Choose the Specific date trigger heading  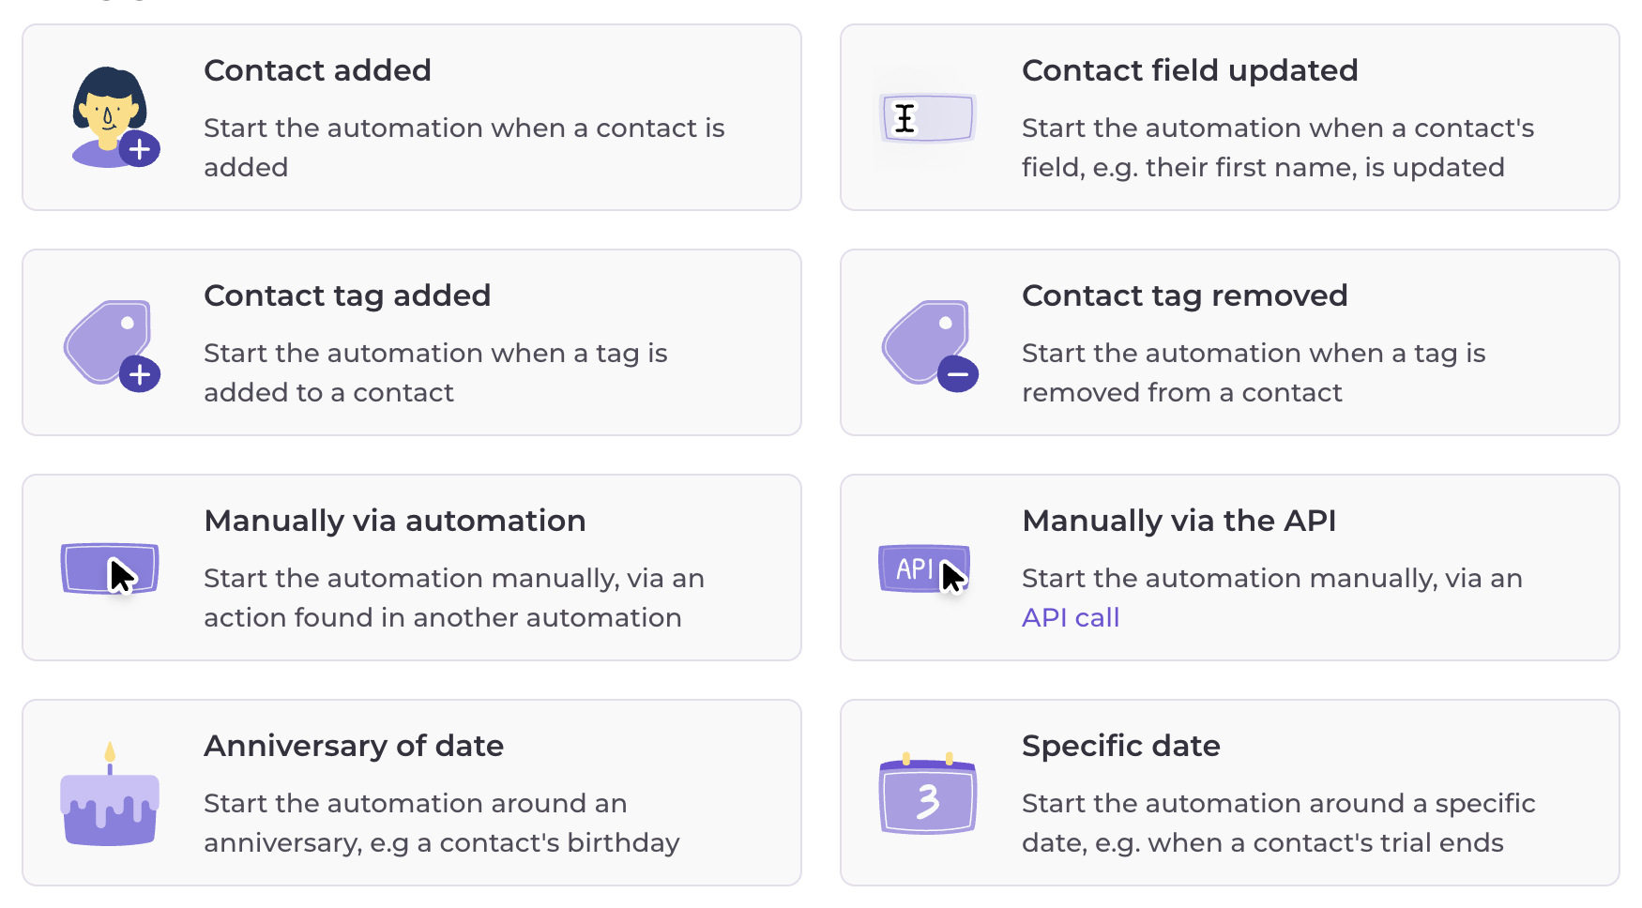[1121, 746]
